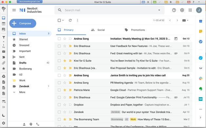Click the search magnifier icon
206x128 pixels.
pos(60,10)
